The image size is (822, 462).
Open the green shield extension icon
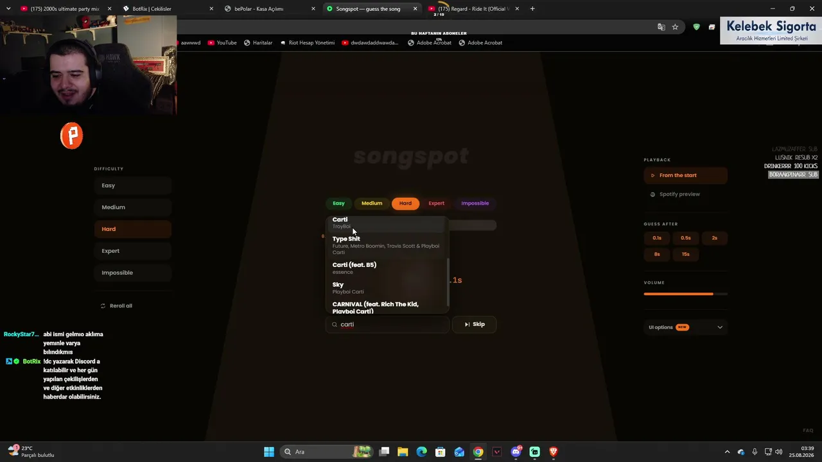pyautogui.click(x=696, y=27)
